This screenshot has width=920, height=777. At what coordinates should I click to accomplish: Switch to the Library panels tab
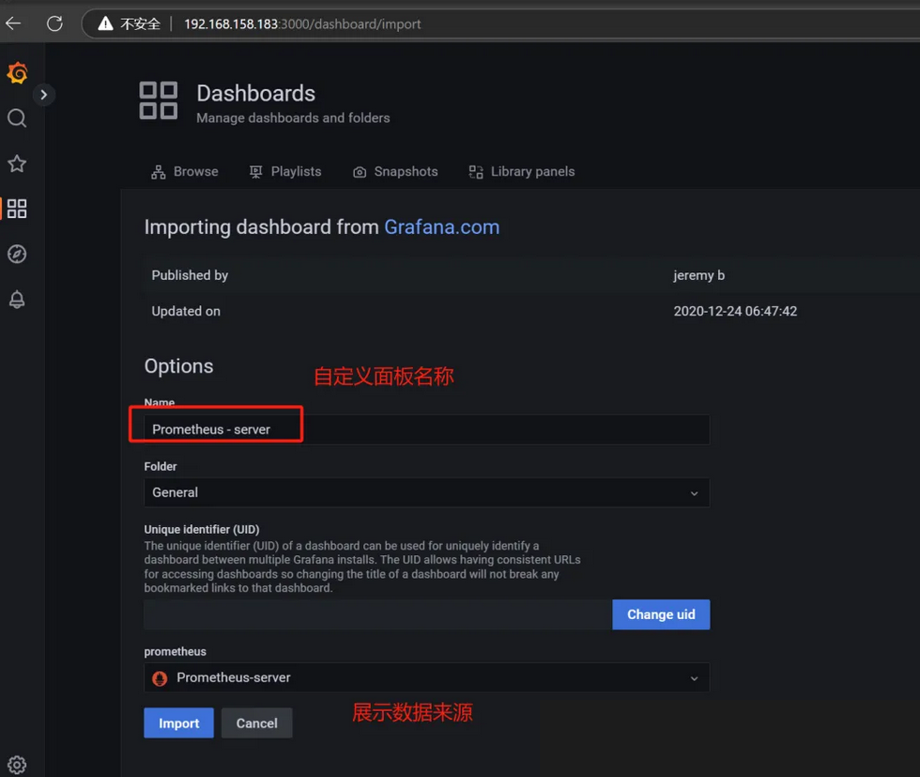pyautogui.click(x=522, y=172)
